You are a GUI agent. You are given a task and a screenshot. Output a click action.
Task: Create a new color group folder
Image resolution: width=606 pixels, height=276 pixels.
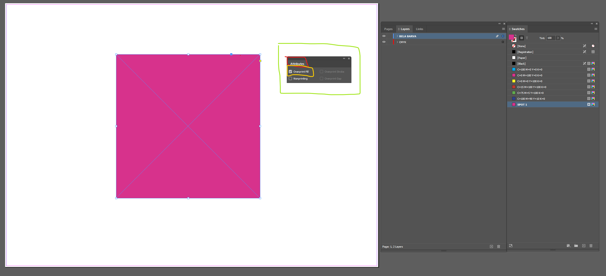[576, 246]
